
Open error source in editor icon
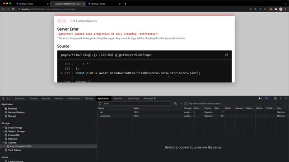point(226,55)
